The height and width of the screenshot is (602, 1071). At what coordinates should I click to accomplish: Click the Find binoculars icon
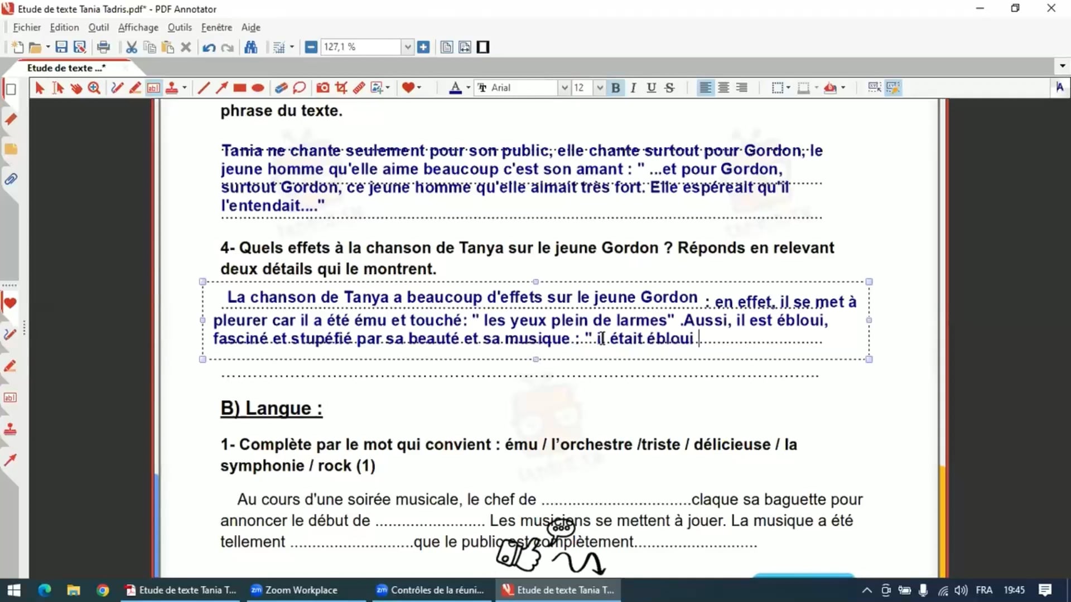[x=251, y=47]
